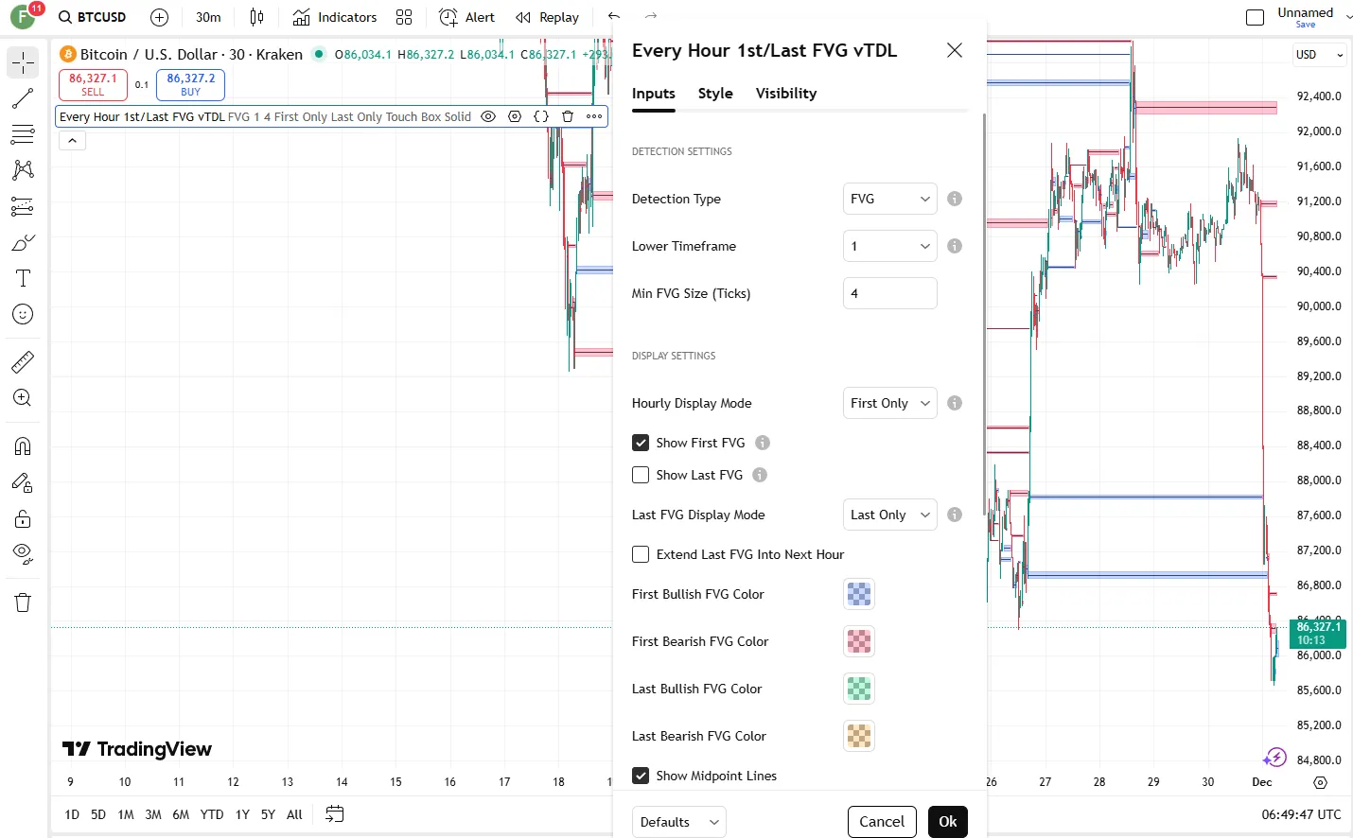Undo the last chart action
Viewport: 1353px width, 838px height.
coord(614,16)
